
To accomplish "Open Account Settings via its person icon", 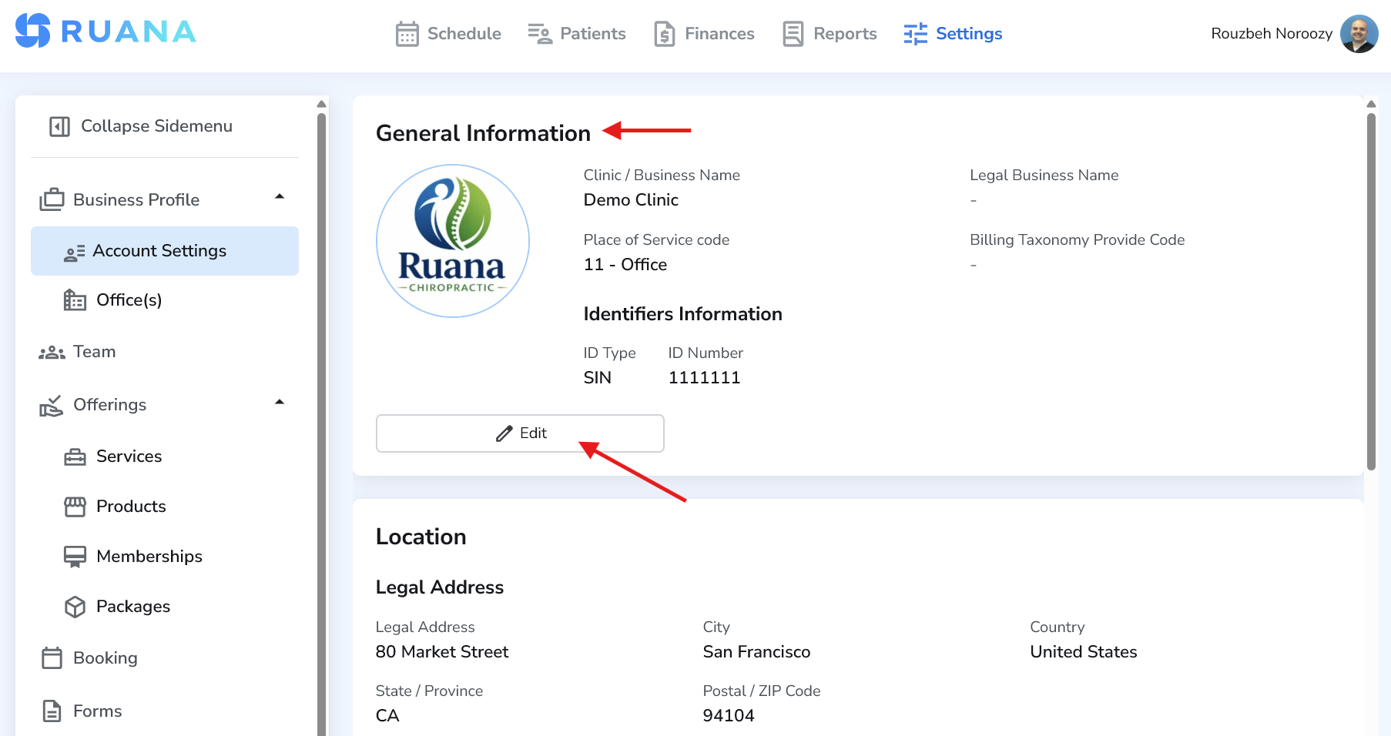I will (73, 250).
